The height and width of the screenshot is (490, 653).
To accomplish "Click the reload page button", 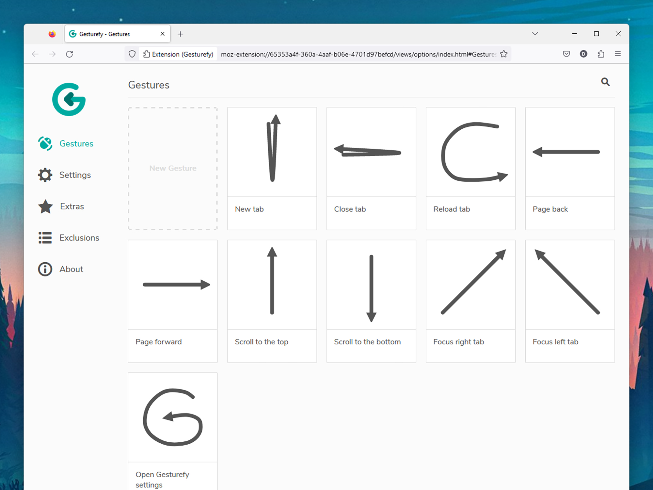I will tap(69, 54).
